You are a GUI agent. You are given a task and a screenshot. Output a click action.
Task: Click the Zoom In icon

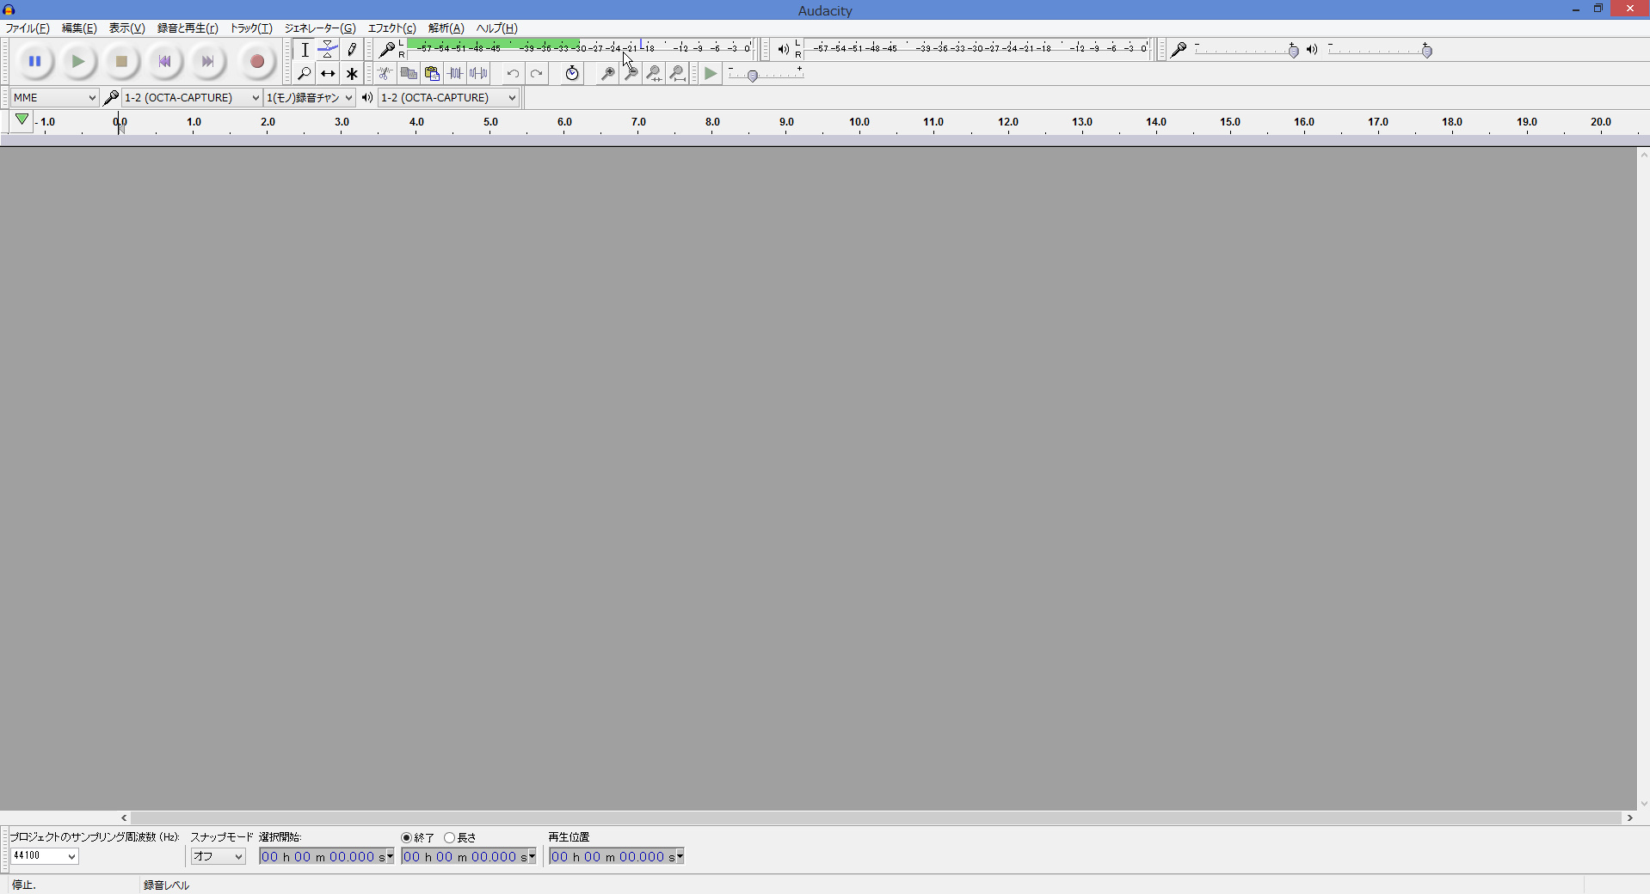click(607, 73)
